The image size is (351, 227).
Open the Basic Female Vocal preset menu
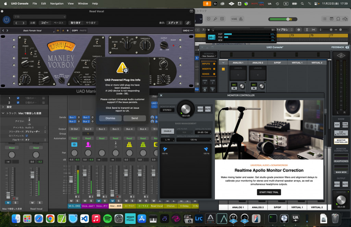pos(32,31)
